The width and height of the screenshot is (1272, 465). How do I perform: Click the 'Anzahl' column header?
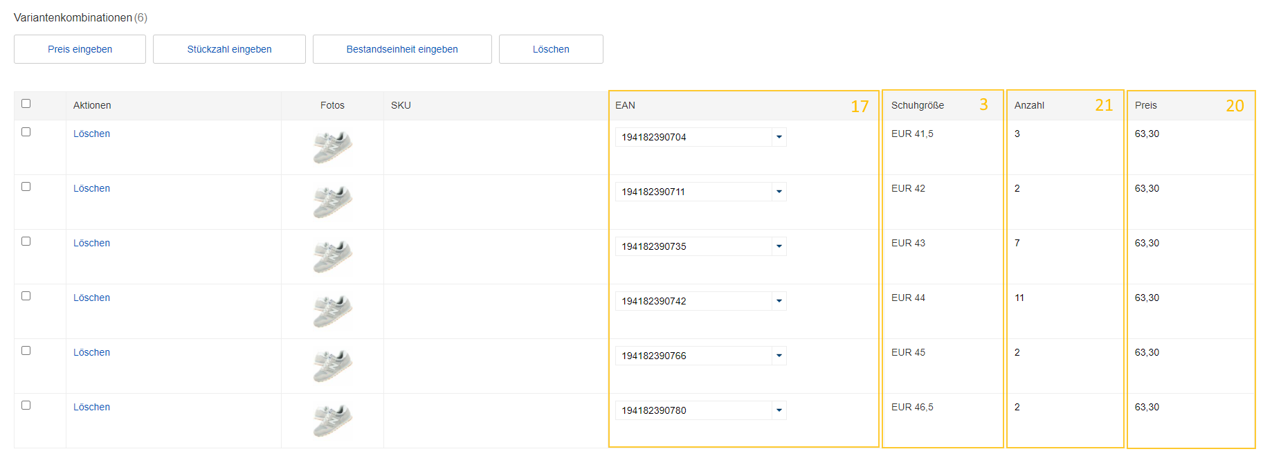[x=1029, y=105]
